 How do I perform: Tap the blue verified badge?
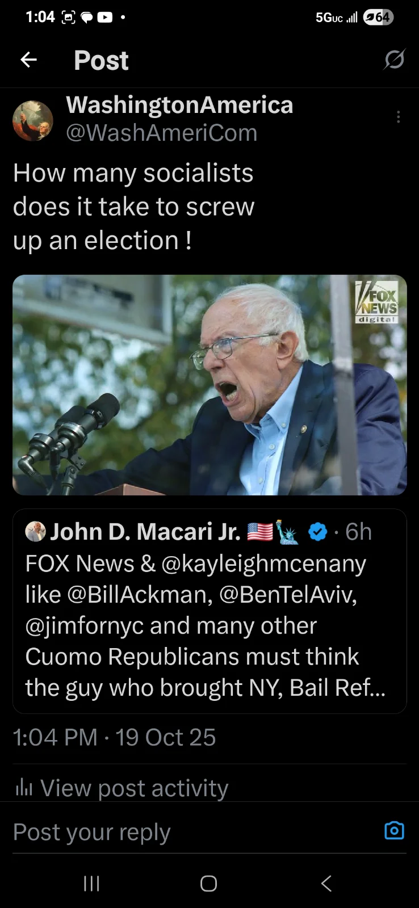(x=317, y=532)
